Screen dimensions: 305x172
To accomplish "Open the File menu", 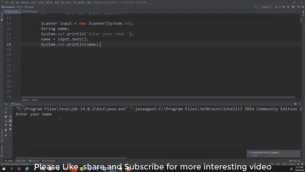I will [x=7, y=2].
